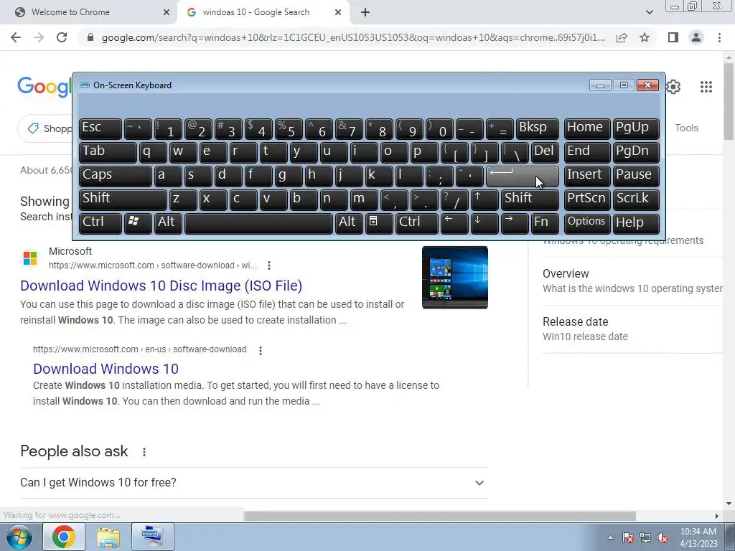Toggle the left Ctrl key on keyboard
735x551 pixels.
100,223
